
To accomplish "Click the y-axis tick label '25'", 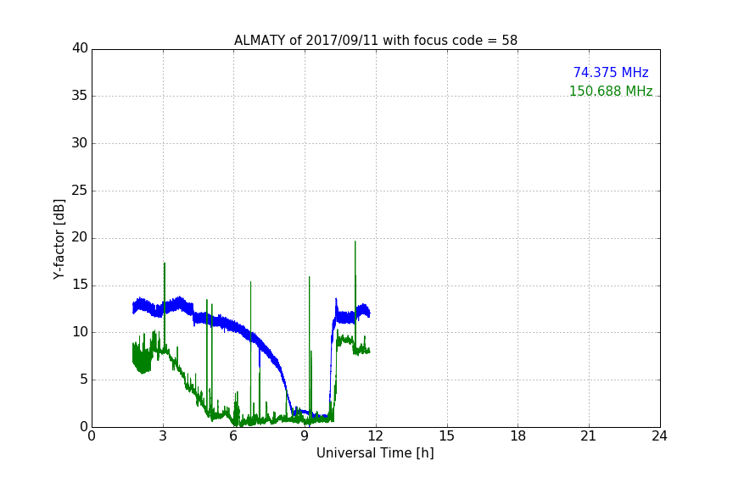I will 80,191.
